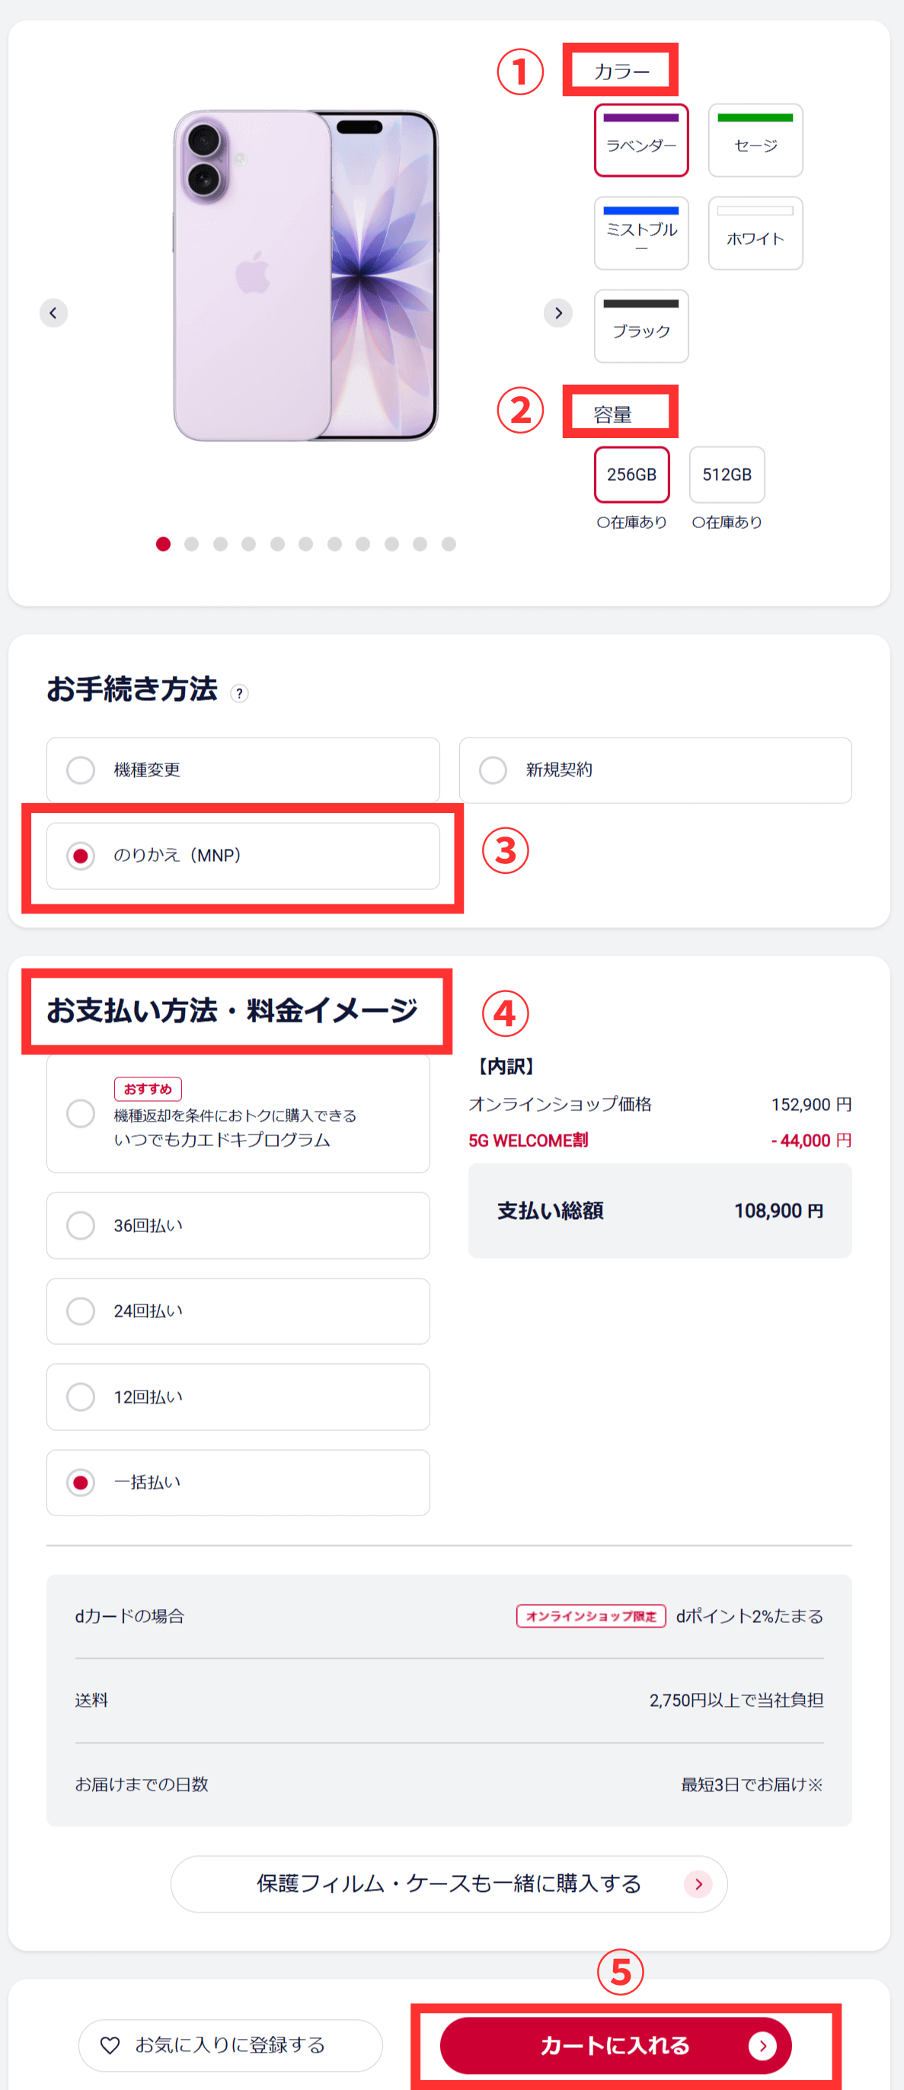Select the 512GB capacity option
904x2090 pixels.
(727, 475)
